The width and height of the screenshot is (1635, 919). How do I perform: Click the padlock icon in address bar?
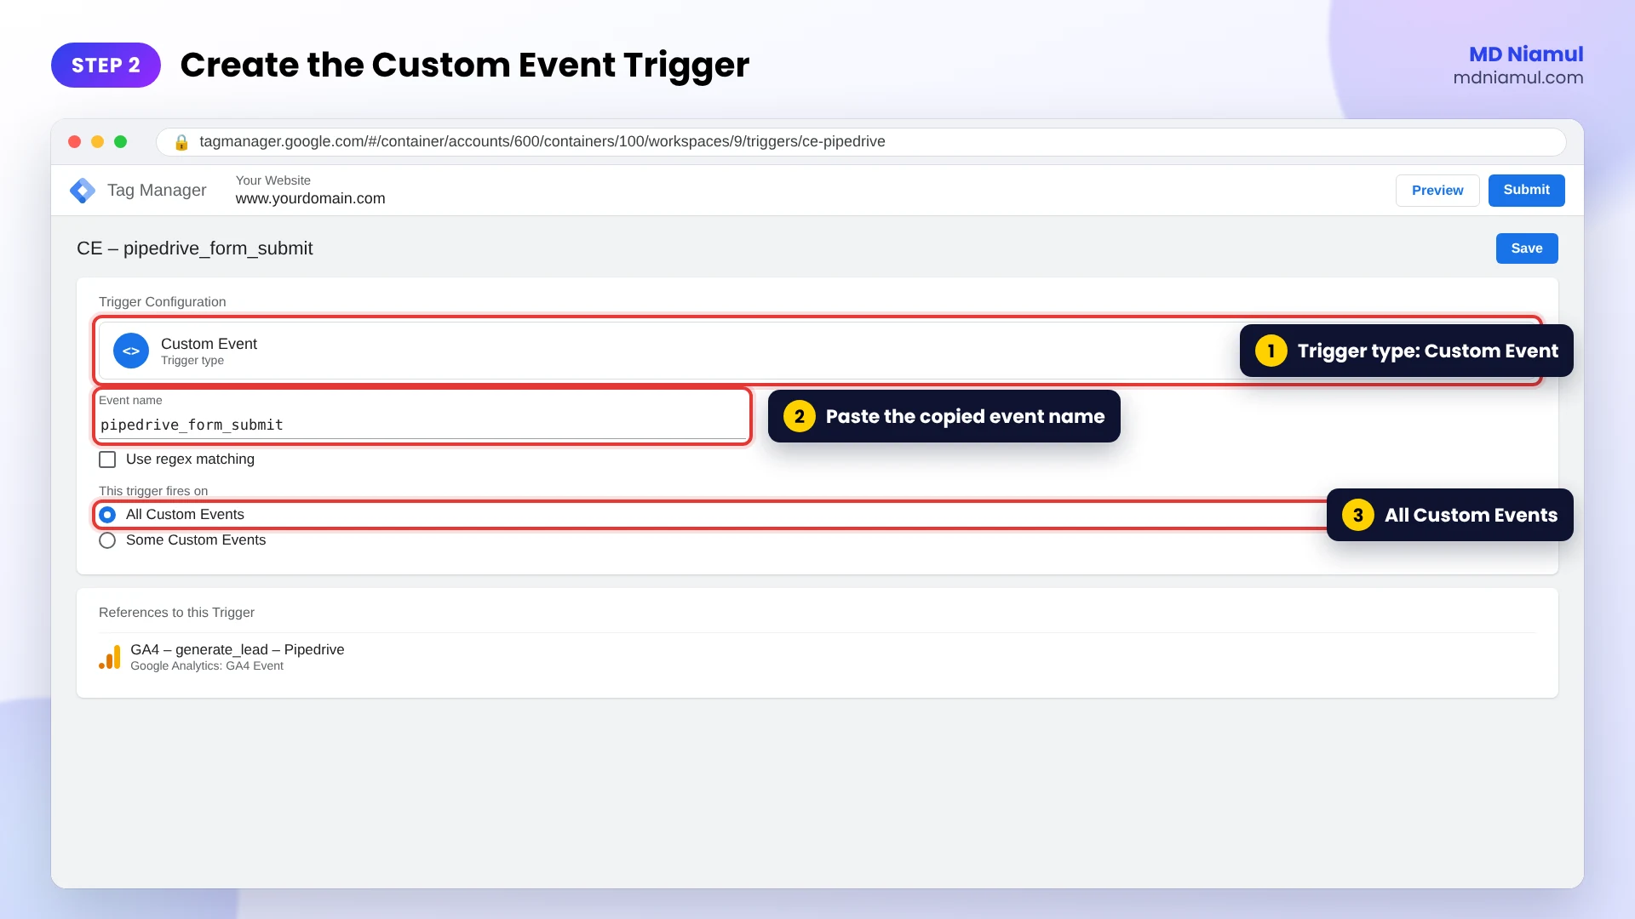coord(181,142)
